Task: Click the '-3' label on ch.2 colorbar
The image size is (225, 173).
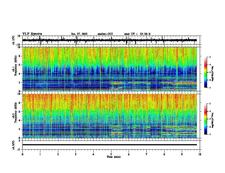Action: pos(210,104)
